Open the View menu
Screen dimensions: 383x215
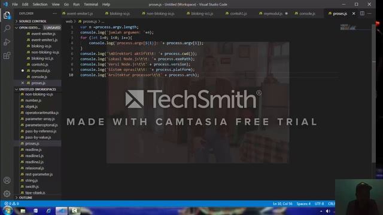click(x=56, y=4)
